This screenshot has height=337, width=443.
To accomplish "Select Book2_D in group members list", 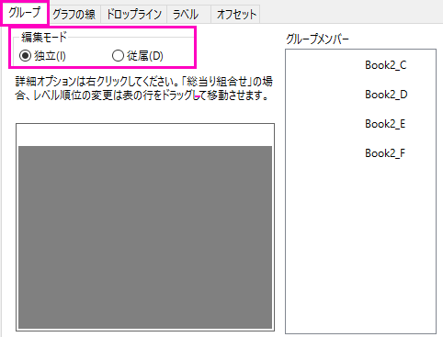I will point(386,95).
